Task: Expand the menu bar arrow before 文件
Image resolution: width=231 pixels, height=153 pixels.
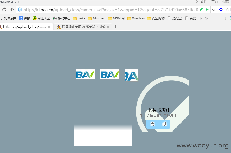Action: point(197,2)
